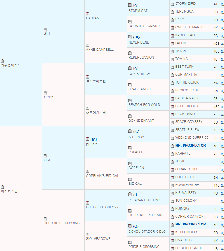Viewport: 224px width, 251px height.
Task: Open MR. PROSPECTOR link under PREACH
Action: coord(190,145)
